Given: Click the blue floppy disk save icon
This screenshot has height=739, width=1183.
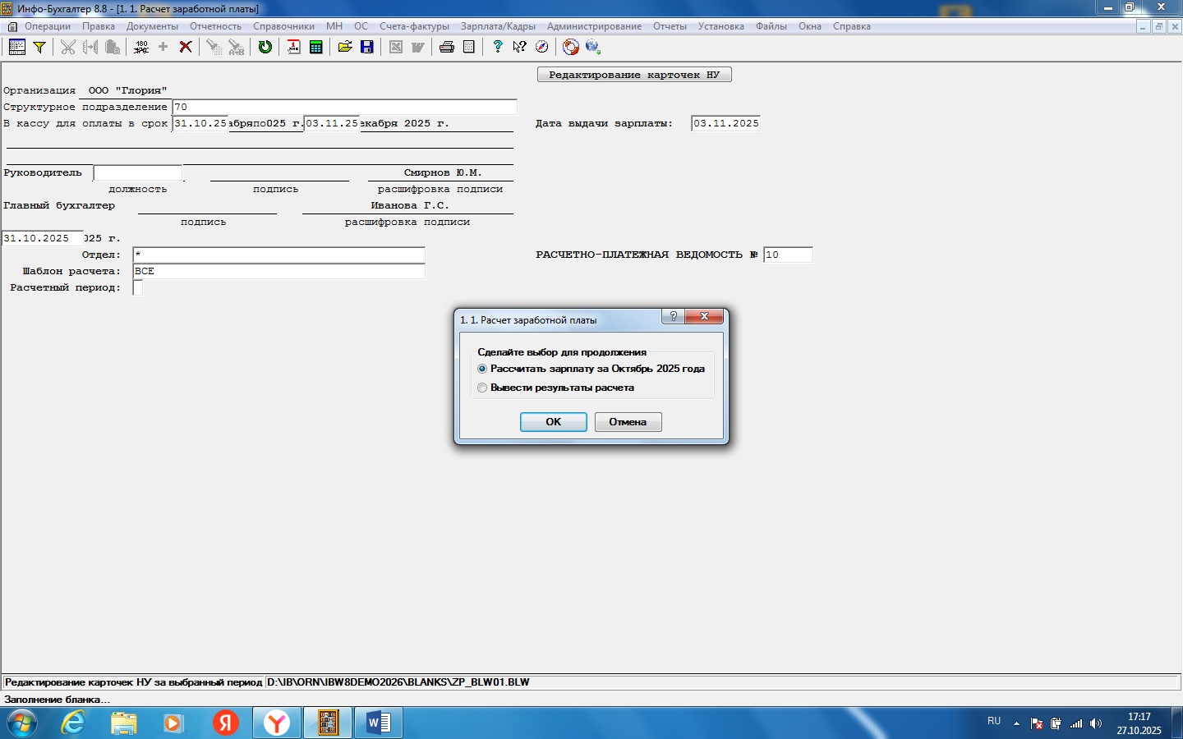Looking at the screenshot, I should tap(367, 47).
